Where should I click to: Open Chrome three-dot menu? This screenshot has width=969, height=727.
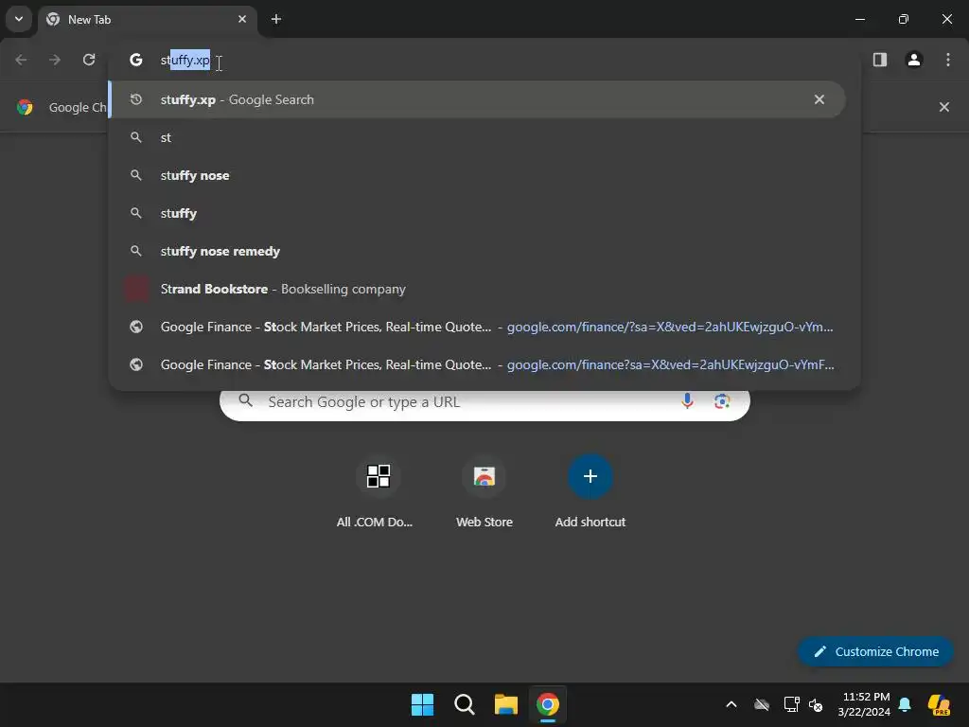pos(948,60)
